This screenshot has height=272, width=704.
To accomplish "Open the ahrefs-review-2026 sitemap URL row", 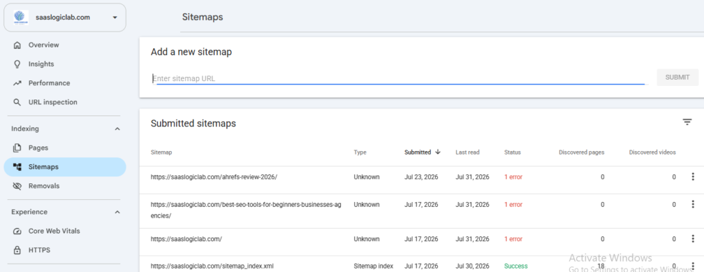I will 214,177.
